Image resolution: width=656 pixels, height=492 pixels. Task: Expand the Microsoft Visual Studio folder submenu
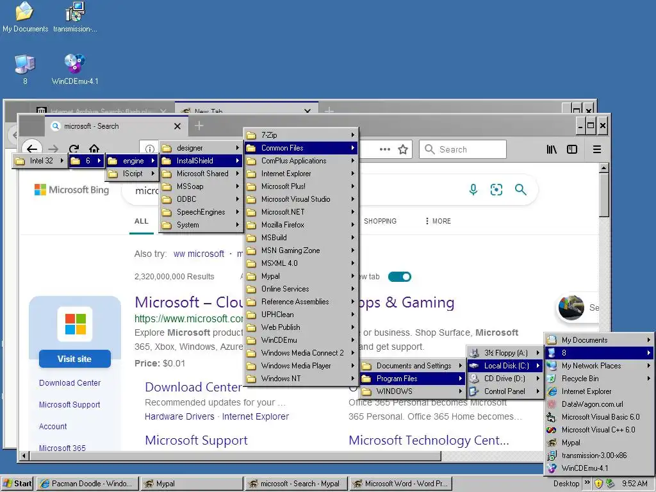(x=301, y=199)
